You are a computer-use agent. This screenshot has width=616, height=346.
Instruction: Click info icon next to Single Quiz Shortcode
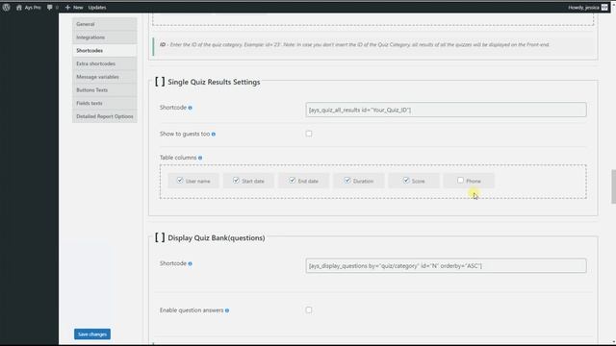191,108
